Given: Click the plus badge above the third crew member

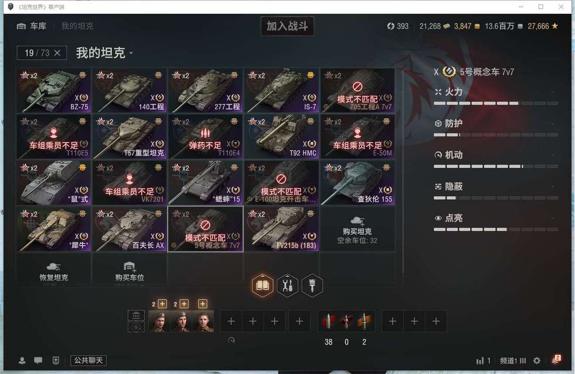Looking at the screenshot, I should point(202,304).
